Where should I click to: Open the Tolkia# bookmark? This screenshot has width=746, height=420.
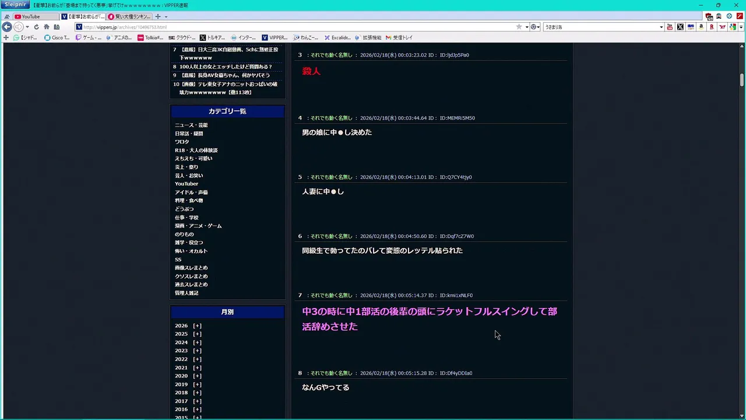coord(150,37)
